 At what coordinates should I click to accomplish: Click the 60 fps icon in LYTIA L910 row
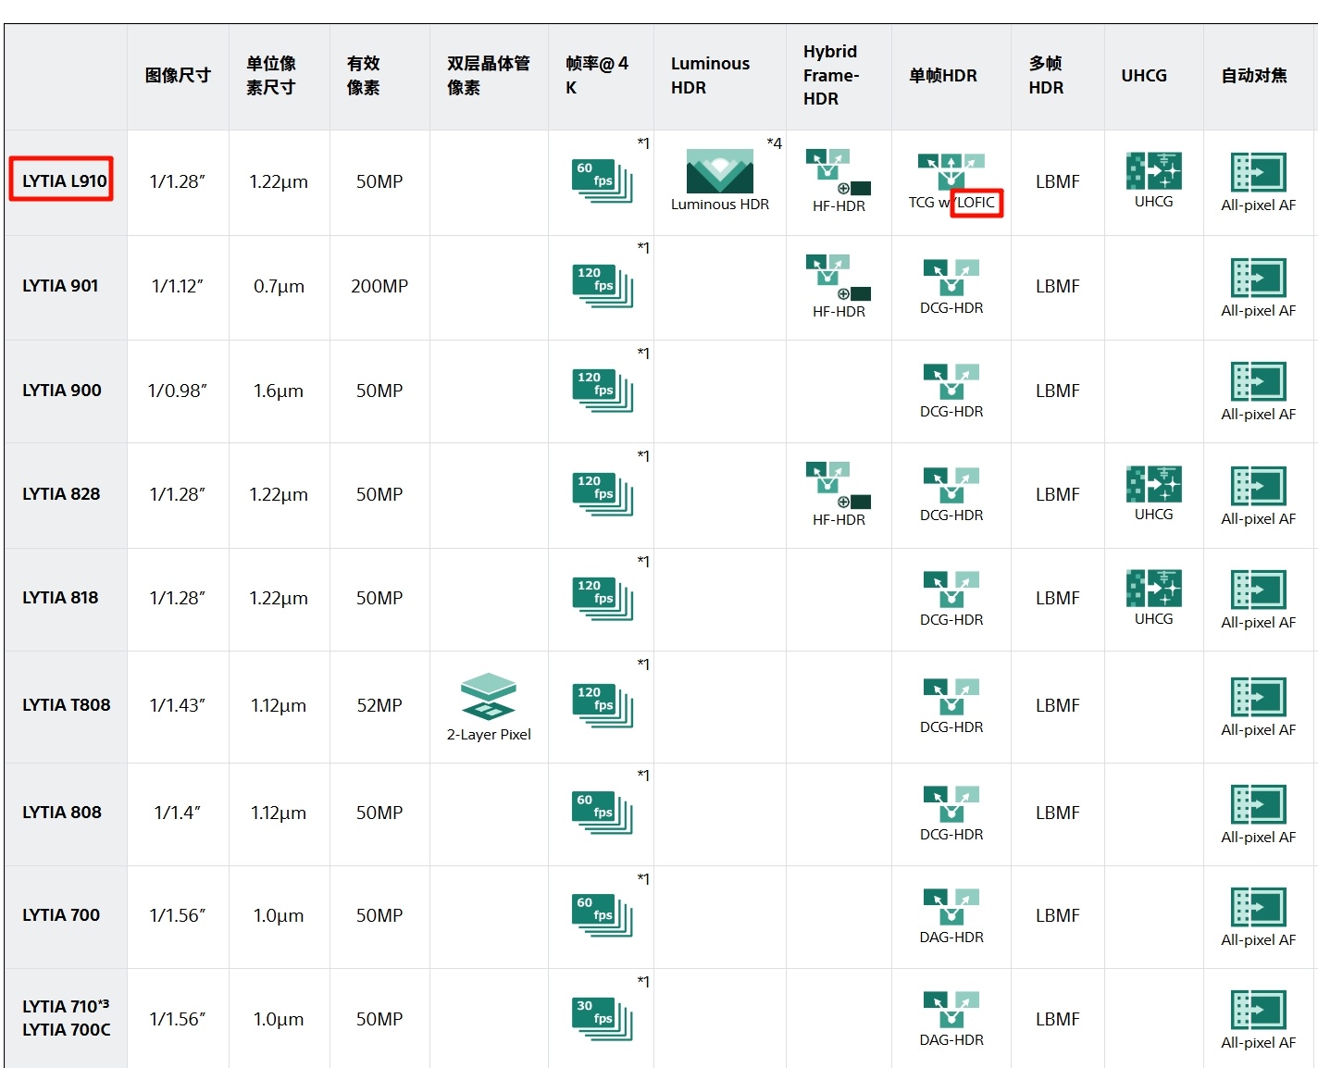tap(603, 180)
